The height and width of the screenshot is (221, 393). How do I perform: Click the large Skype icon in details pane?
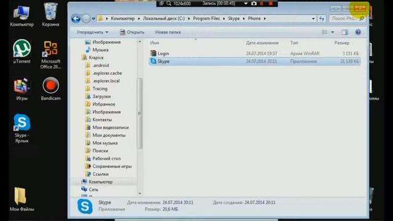(x=85, y=206)
